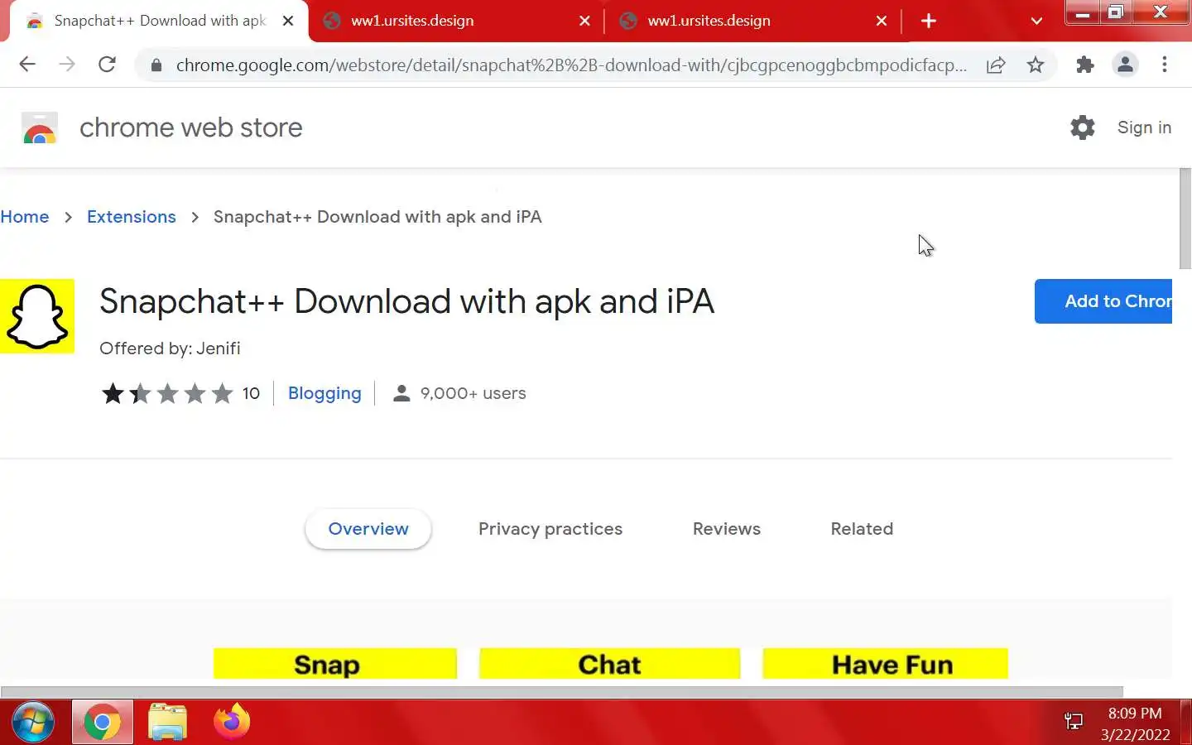Click the address bar URL field
The height and width of the screenshot is (745, 1192).
(571, 65)
